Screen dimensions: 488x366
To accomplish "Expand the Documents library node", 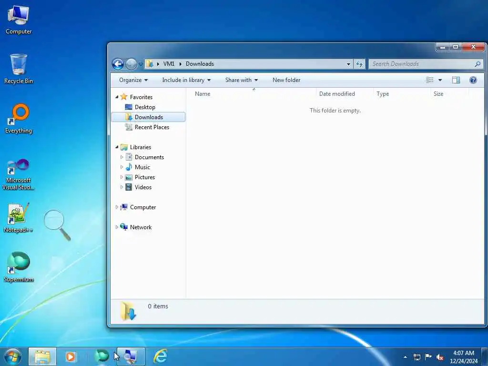I will coord(122,157).
